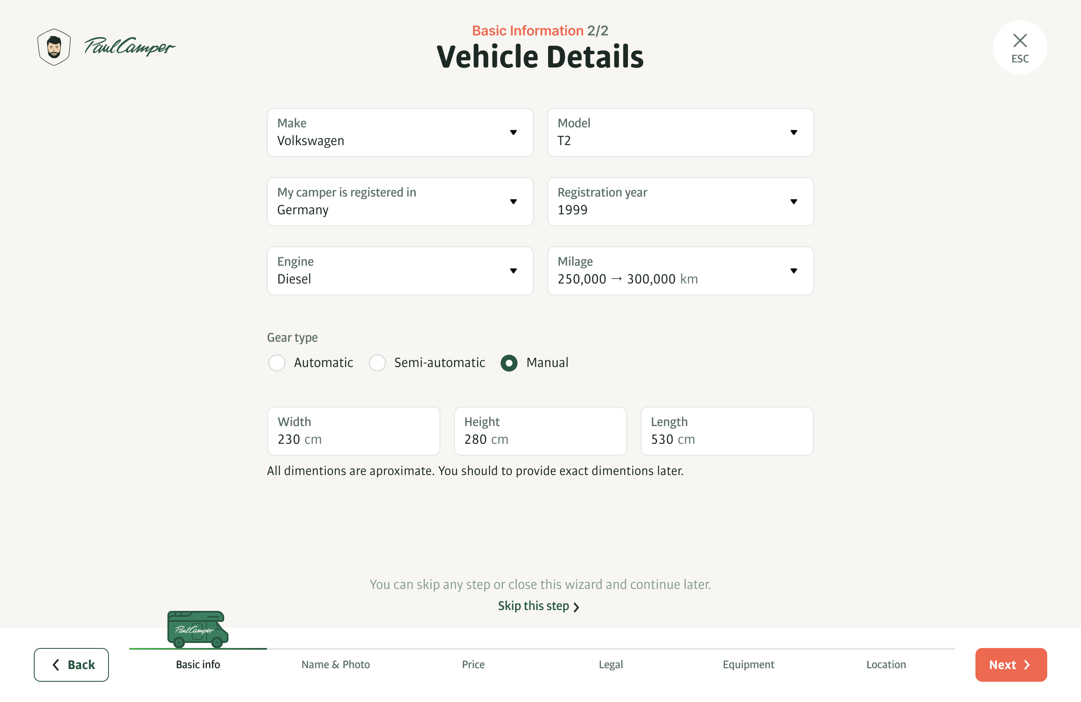
Task: Click the progress bar above Price
Action: pos(473,649)
